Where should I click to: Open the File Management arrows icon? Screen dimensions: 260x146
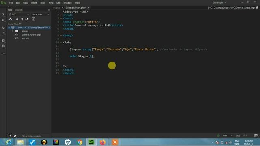click(3, 20)
